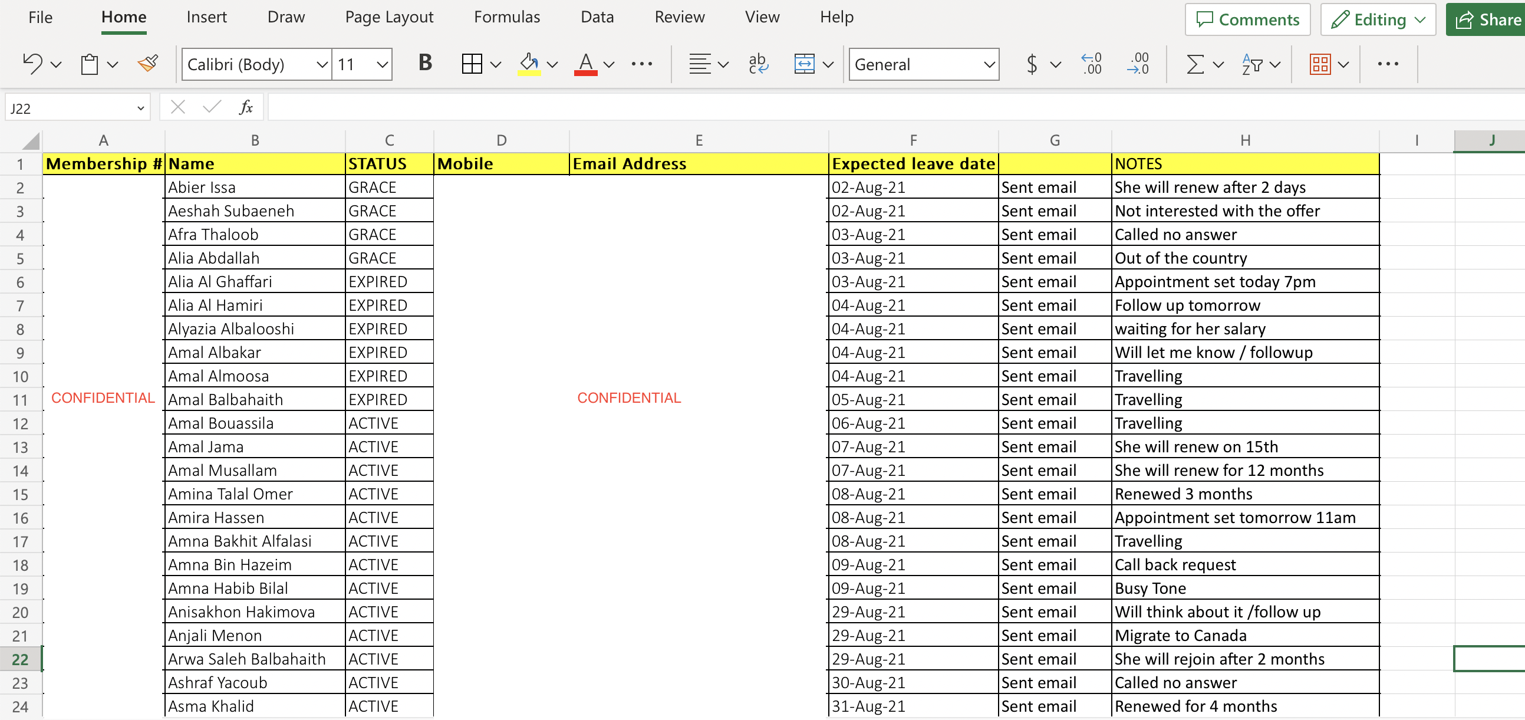Toggle Bold formatting
The width and height of the screenshot is (1525, 720).
pyautogui.click(x=425, y=63)
